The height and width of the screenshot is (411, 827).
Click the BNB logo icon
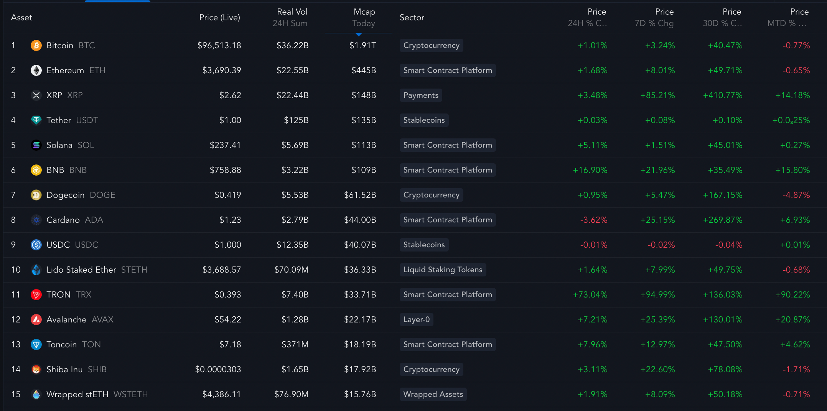[x=36, y=170]
